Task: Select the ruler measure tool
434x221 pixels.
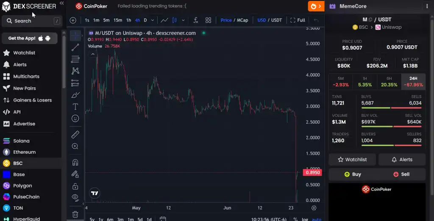Action: point(75,135)
